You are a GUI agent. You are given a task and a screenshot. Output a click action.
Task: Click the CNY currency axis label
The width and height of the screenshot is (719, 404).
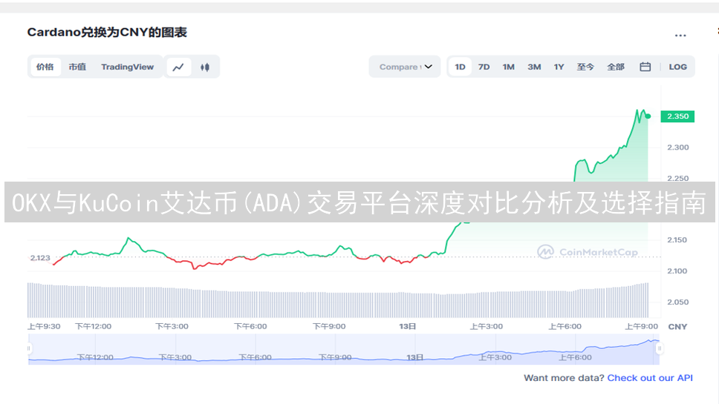677,327
